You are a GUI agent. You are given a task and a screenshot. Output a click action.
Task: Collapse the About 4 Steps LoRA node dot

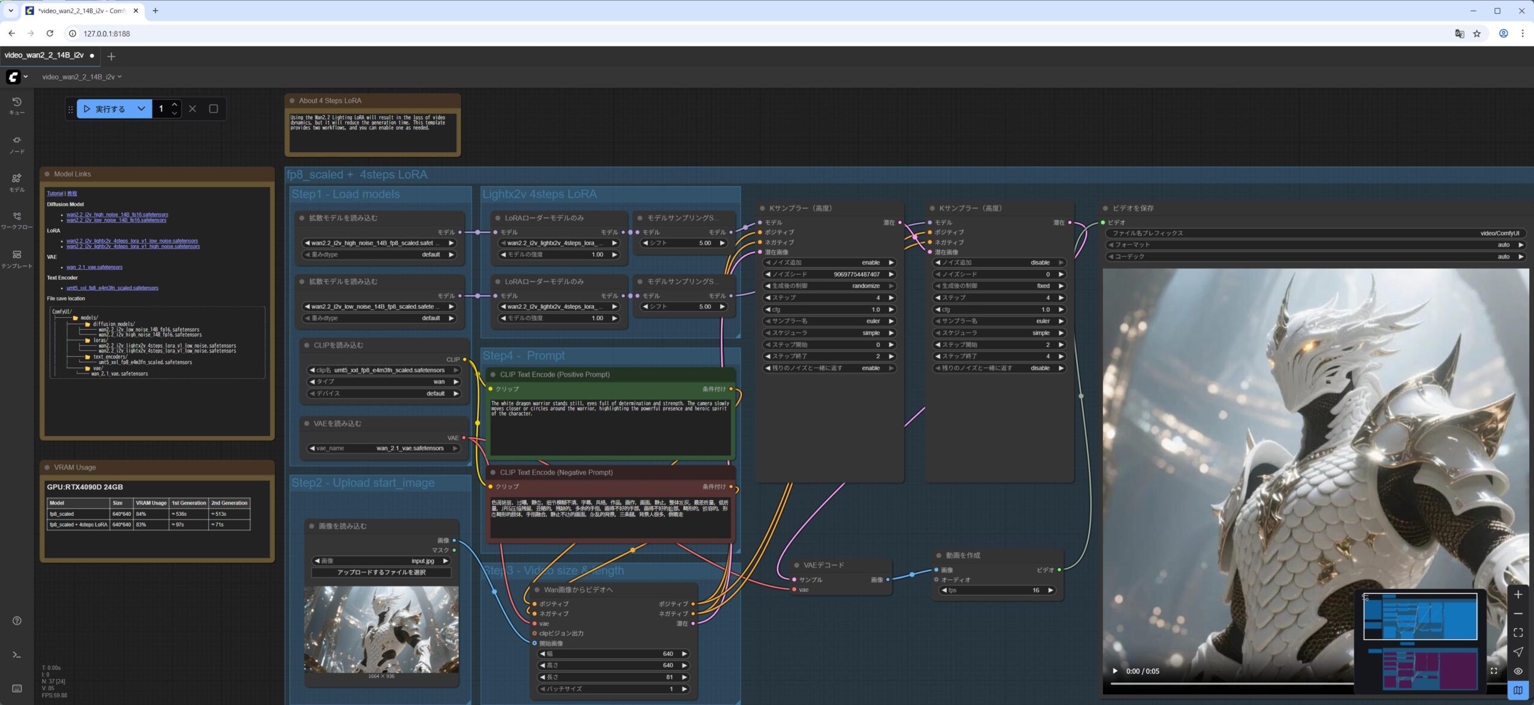[x=292, y=101]
